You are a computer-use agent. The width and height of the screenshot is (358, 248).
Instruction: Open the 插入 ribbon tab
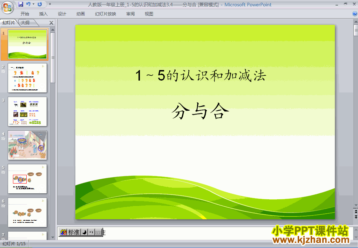pos(43,14)
